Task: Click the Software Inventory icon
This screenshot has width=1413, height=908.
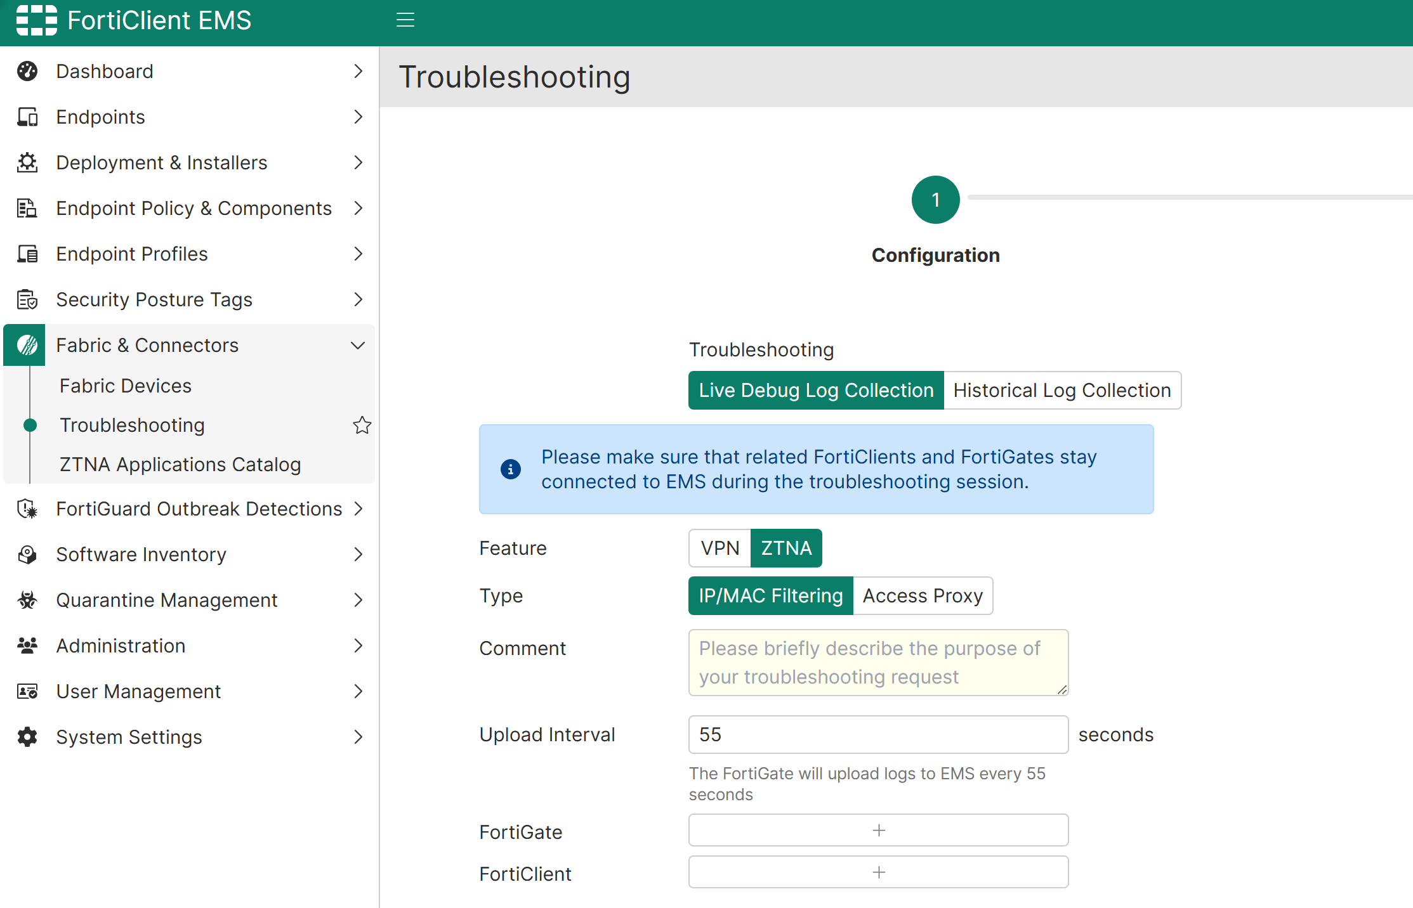Action: (x=27, y=554)
